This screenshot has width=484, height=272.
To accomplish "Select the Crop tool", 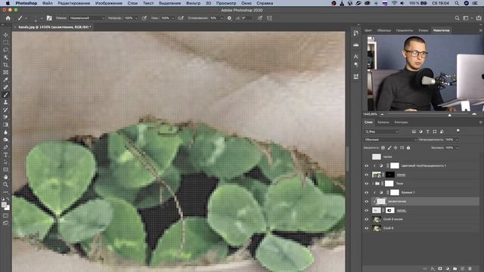I will [x=5, y=65].
